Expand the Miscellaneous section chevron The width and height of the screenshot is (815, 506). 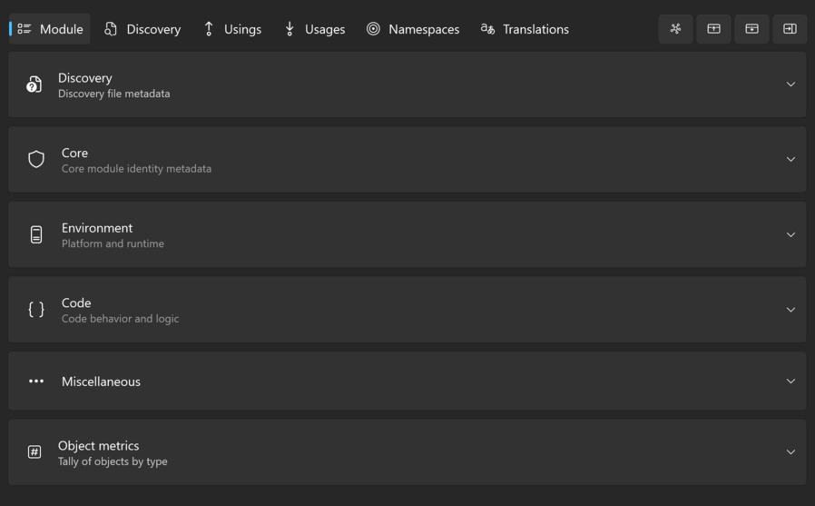790,382
